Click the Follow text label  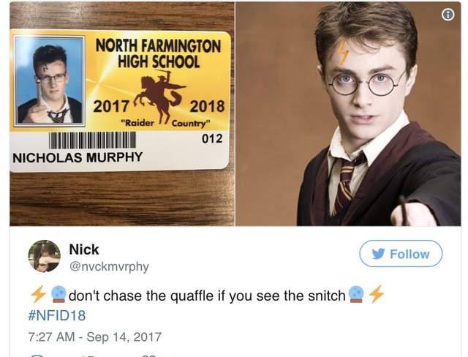click(409, 254)
